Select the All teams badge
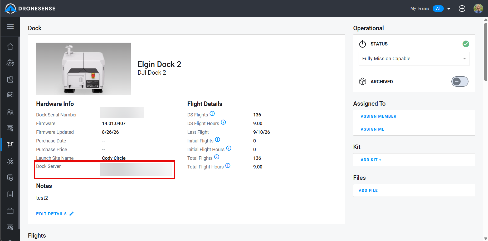The width and height of the screenshot is (488, 241). pyautogui.click(x=438, y=8)
